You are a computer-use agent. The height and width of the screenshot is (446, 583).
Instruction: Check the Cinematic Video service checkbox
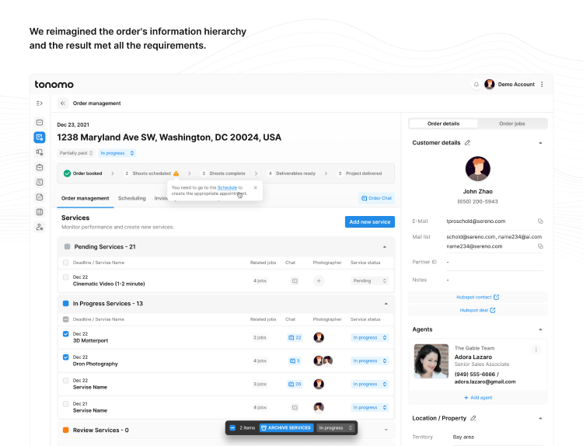(x=66, y=277)
